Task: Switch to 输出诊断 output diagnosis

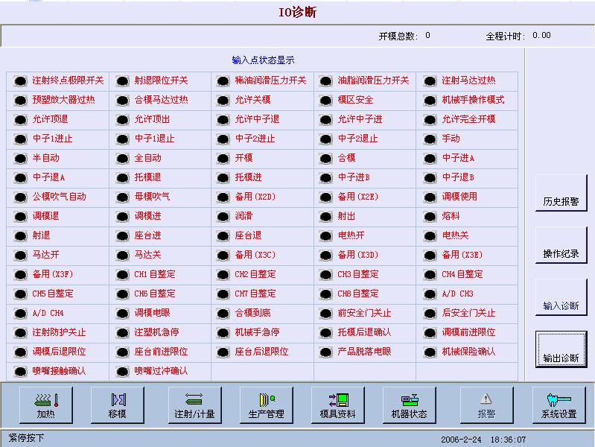Action: tap(561, 349)
